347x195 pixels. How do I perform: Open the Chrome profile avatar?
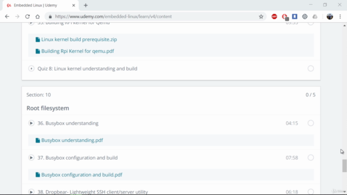330,17
